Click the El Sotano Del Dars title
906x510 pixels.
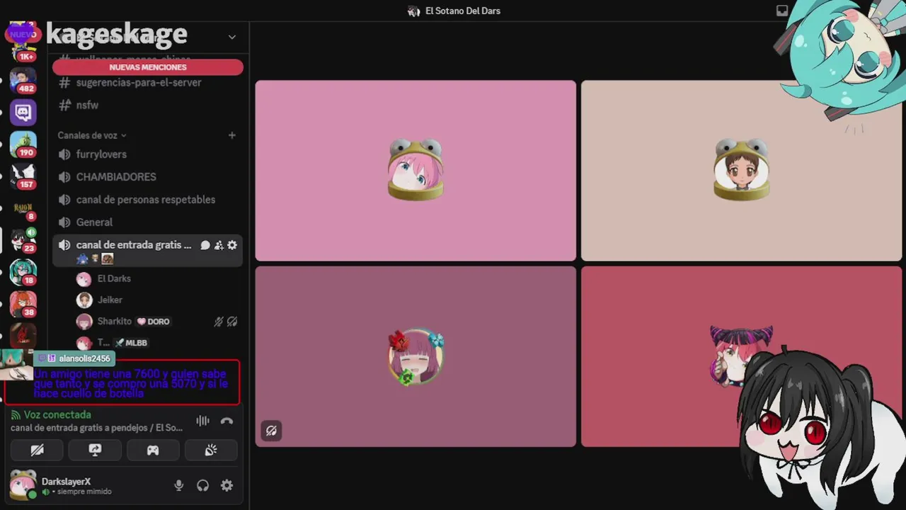(463, 11)
